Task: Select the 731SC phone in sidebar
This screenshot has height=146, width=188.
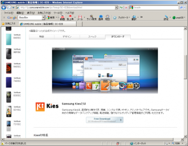Action: (x=13, y=126)
